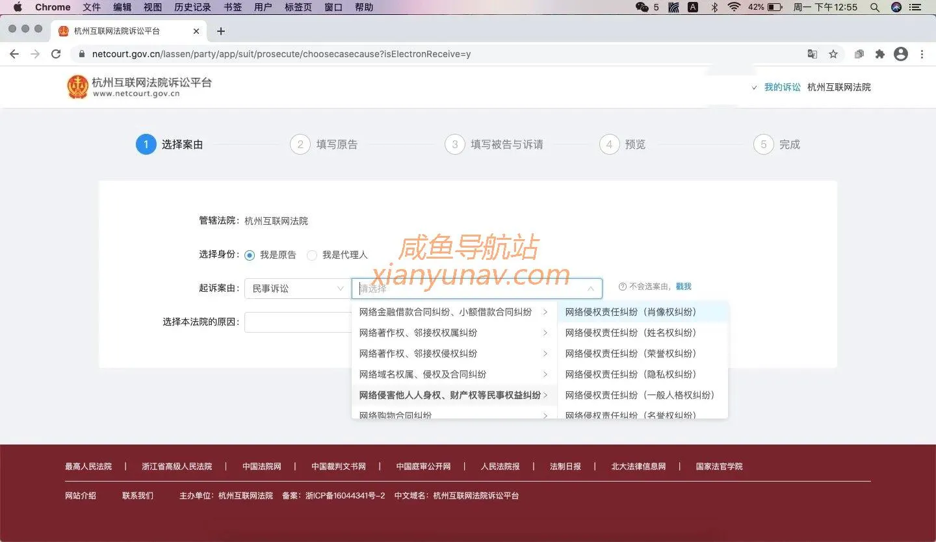Select the 我是原告 radio button
The image size is (936, 542).
pyautogui.click(x=250, y=255)
